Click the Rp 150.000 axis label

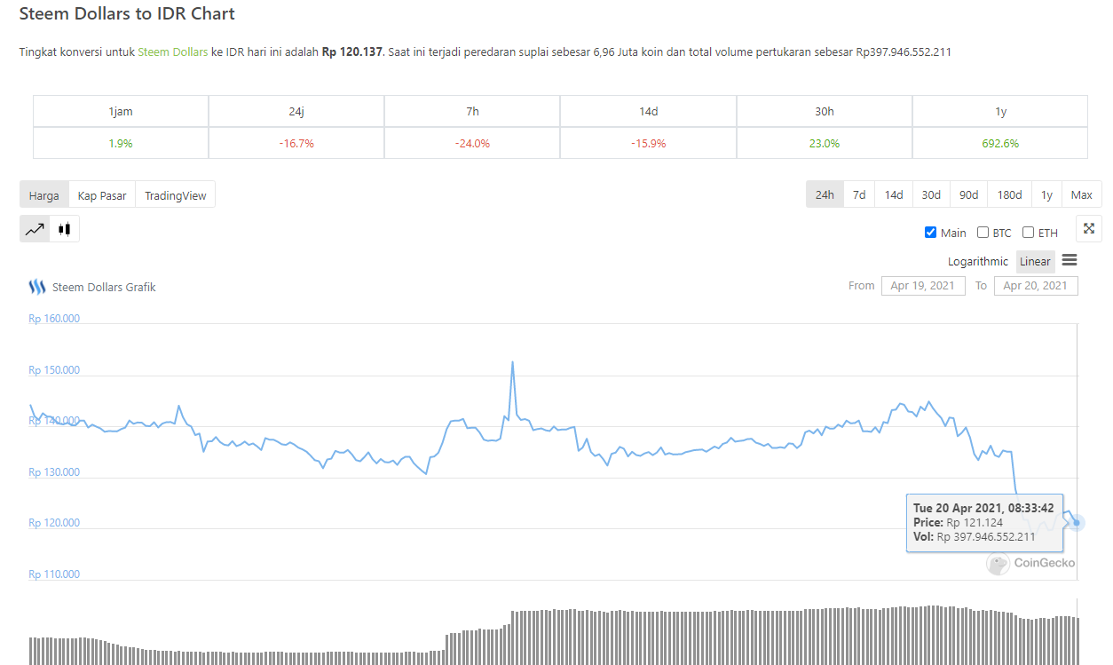(54, 370)
